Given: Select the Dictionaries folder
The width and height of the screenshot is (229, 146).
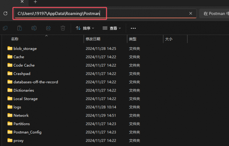Looking at the screenshot, I should click(24, 90).
